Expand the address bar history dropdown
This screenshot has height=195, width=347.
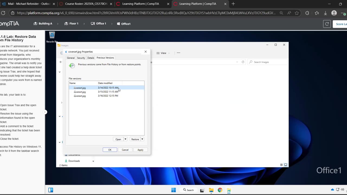237,62
